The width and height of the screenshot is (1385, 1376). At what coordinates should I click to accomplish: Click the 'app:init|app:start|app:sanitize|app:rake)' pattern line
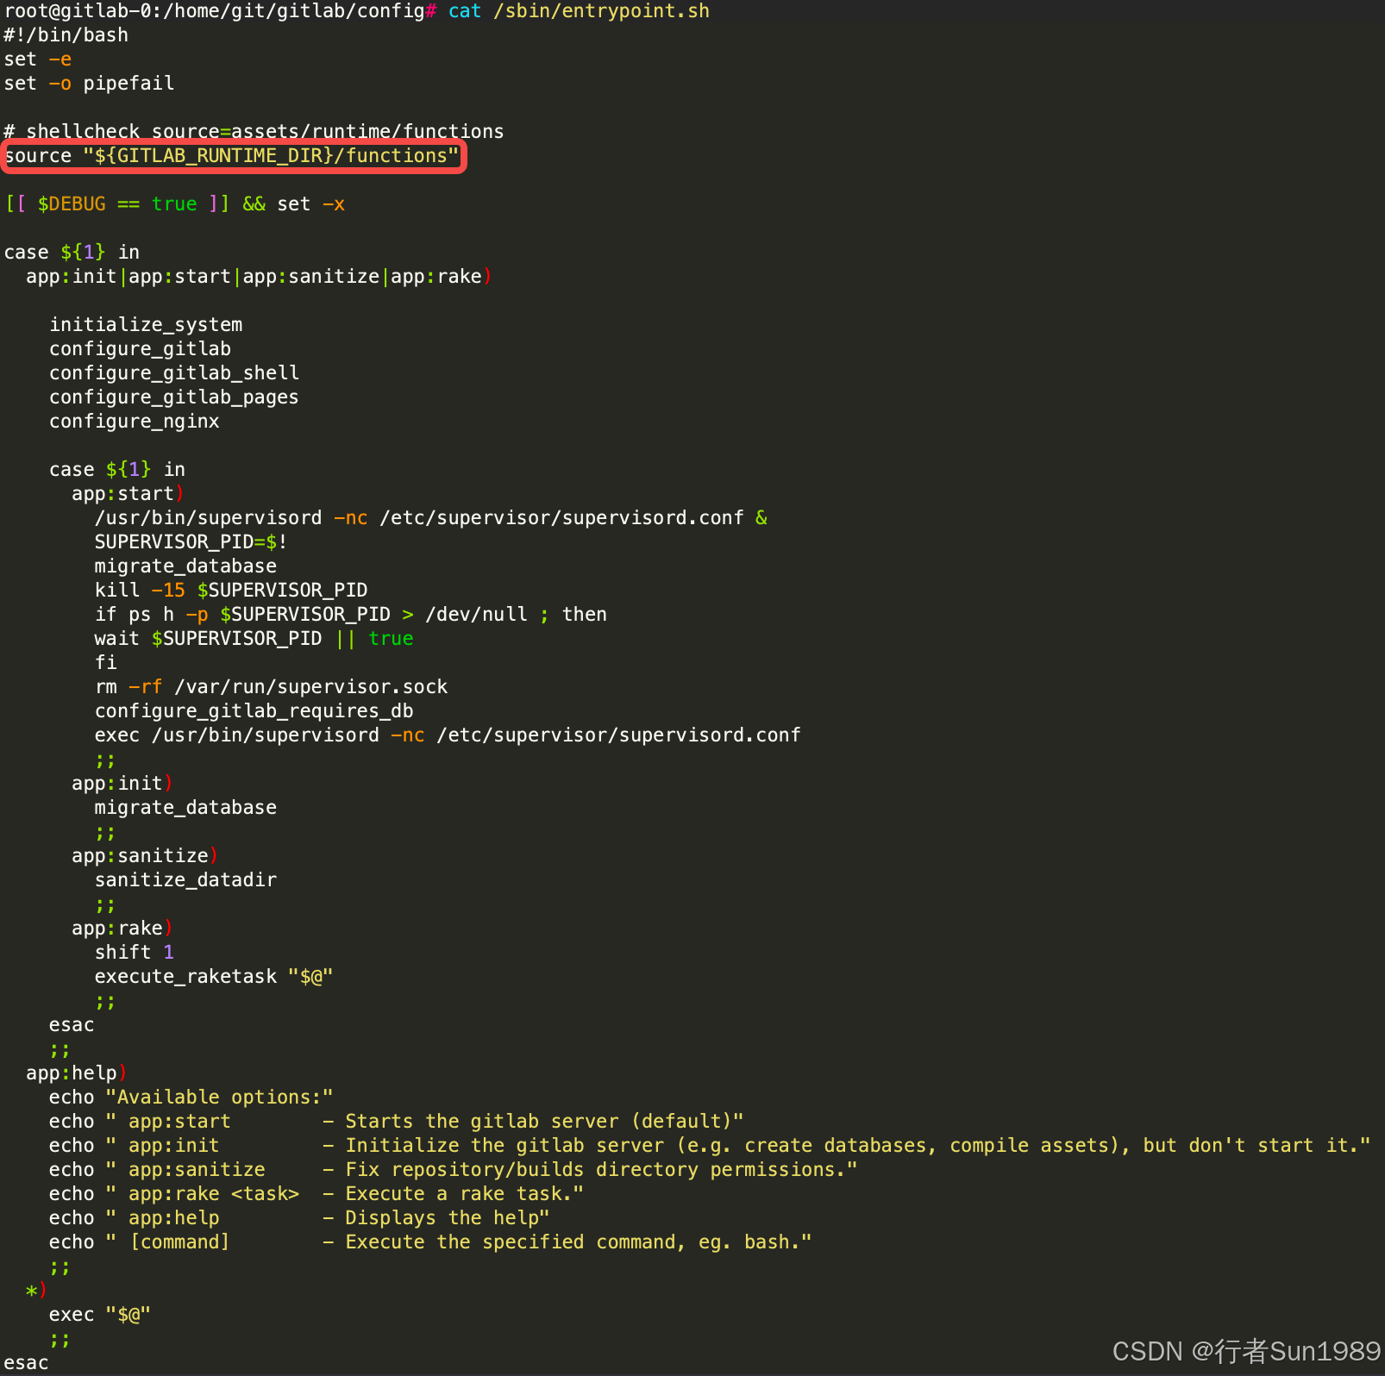tap(259, 277)
